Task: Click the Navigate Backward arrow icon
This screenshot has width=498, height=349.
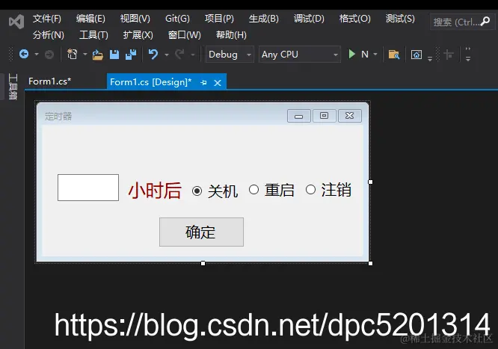Action: coord(24,55)
